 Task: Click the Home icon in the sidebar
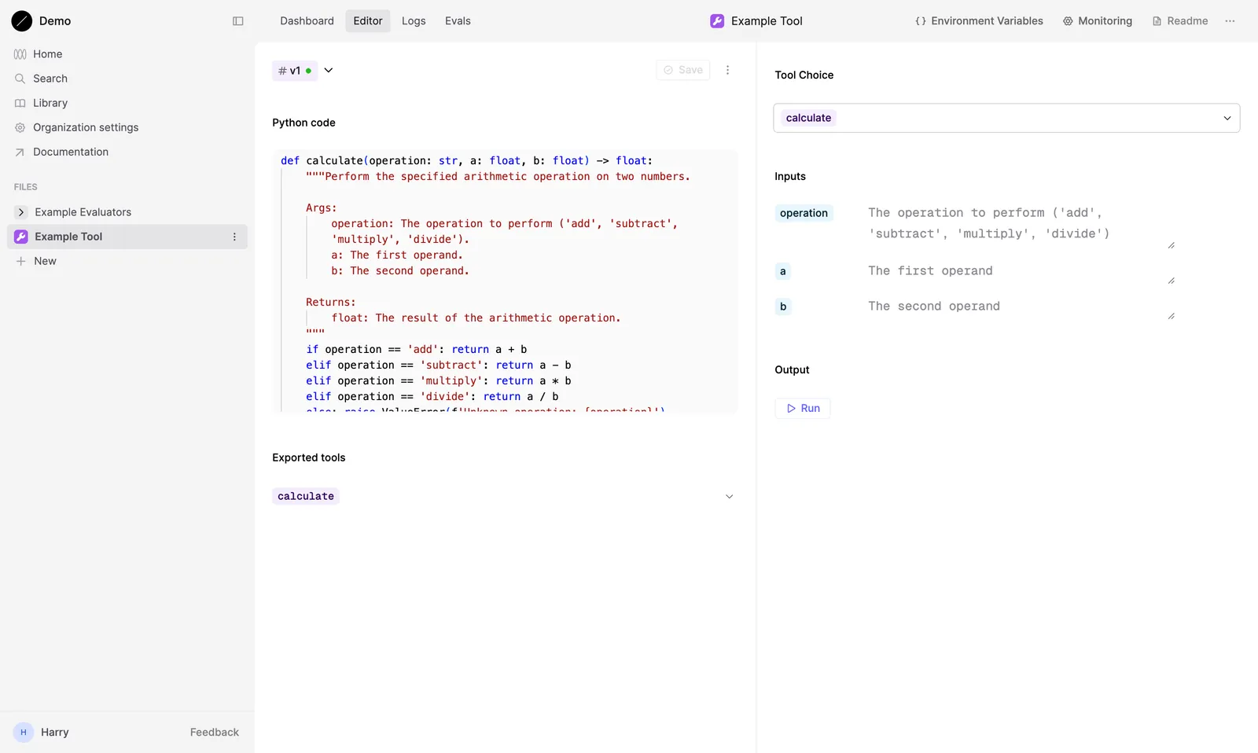pyautogui.click(x=20, y=54)
